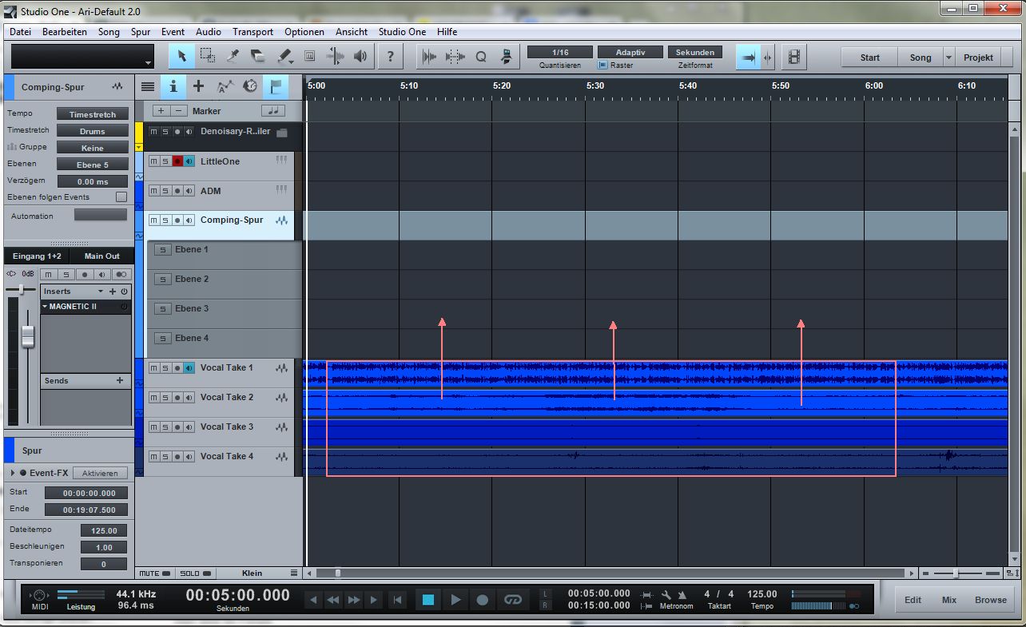
Task: Open the Bearbeiten menu
Action: (x=65, y=32)
